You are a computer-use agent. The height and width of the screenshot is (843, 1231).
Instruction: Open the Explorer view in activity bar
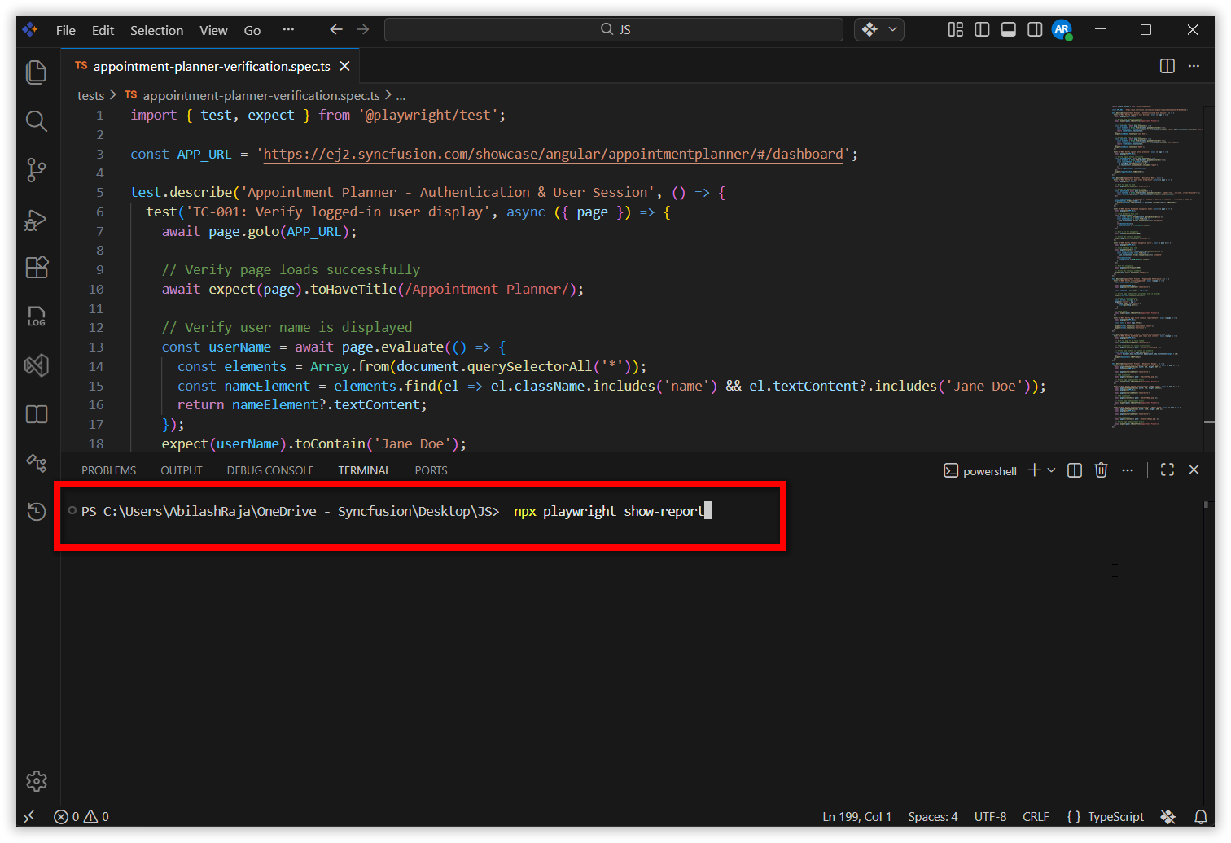point(37,72)
